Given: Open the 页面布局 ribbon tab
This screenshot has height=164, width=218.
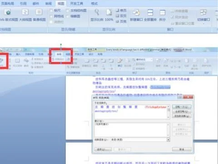Looking at the screenshot, I should (8, 3).
